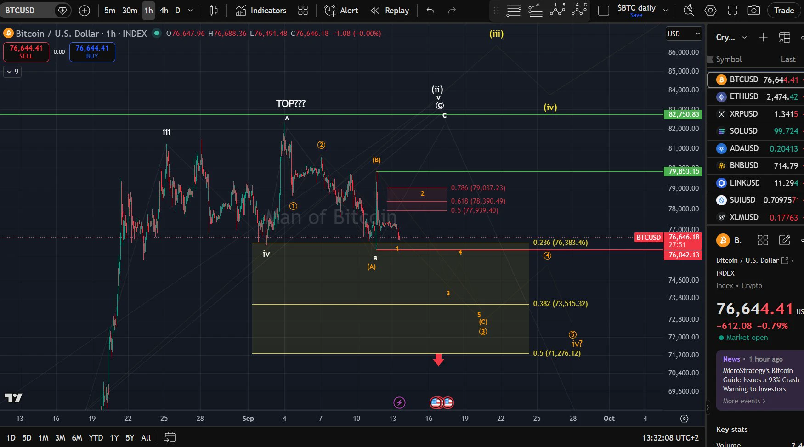Screen dimensions: 804x447
Task: Add a symbol to the watchlist
Action: [763, 37]
